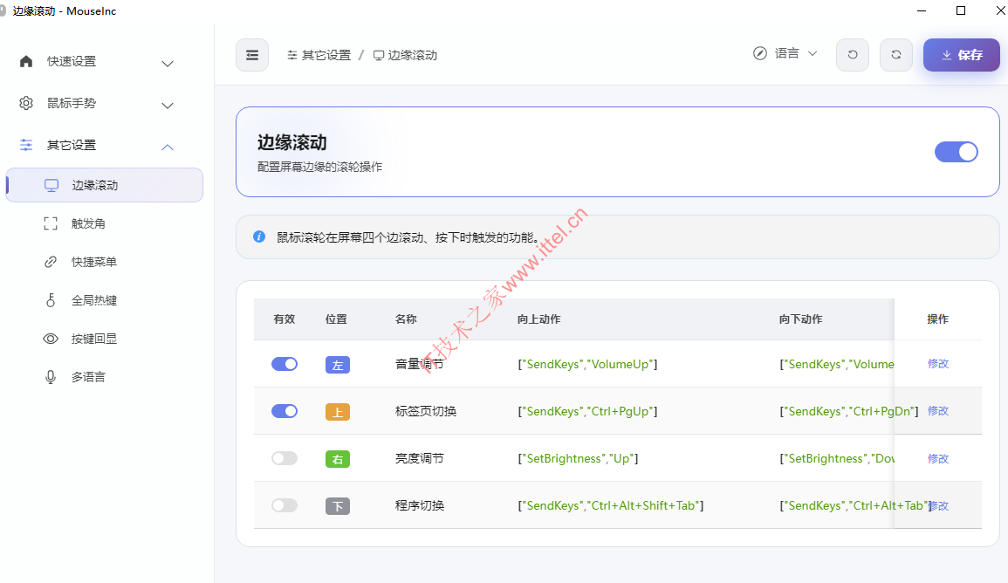
Task: Click the link icon for 快捷菜单
Action: [51, 262]
